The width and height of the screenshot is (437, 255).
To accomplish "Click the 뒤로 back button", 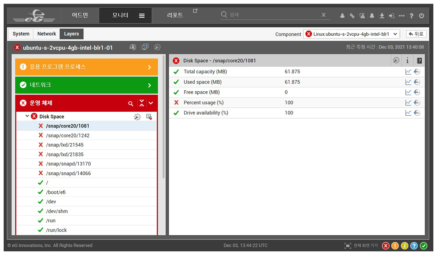I will (x=416, y=34).
